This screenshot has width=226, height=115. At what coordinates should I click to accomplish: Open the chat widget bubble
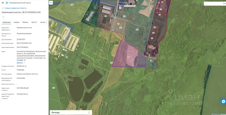[x=223, y=101]
